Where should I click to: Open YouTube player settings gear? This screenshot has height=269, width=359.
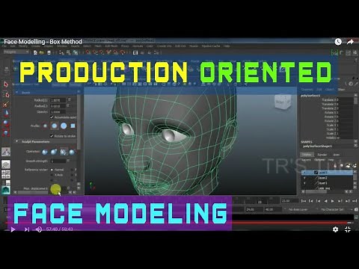[336, 229]
